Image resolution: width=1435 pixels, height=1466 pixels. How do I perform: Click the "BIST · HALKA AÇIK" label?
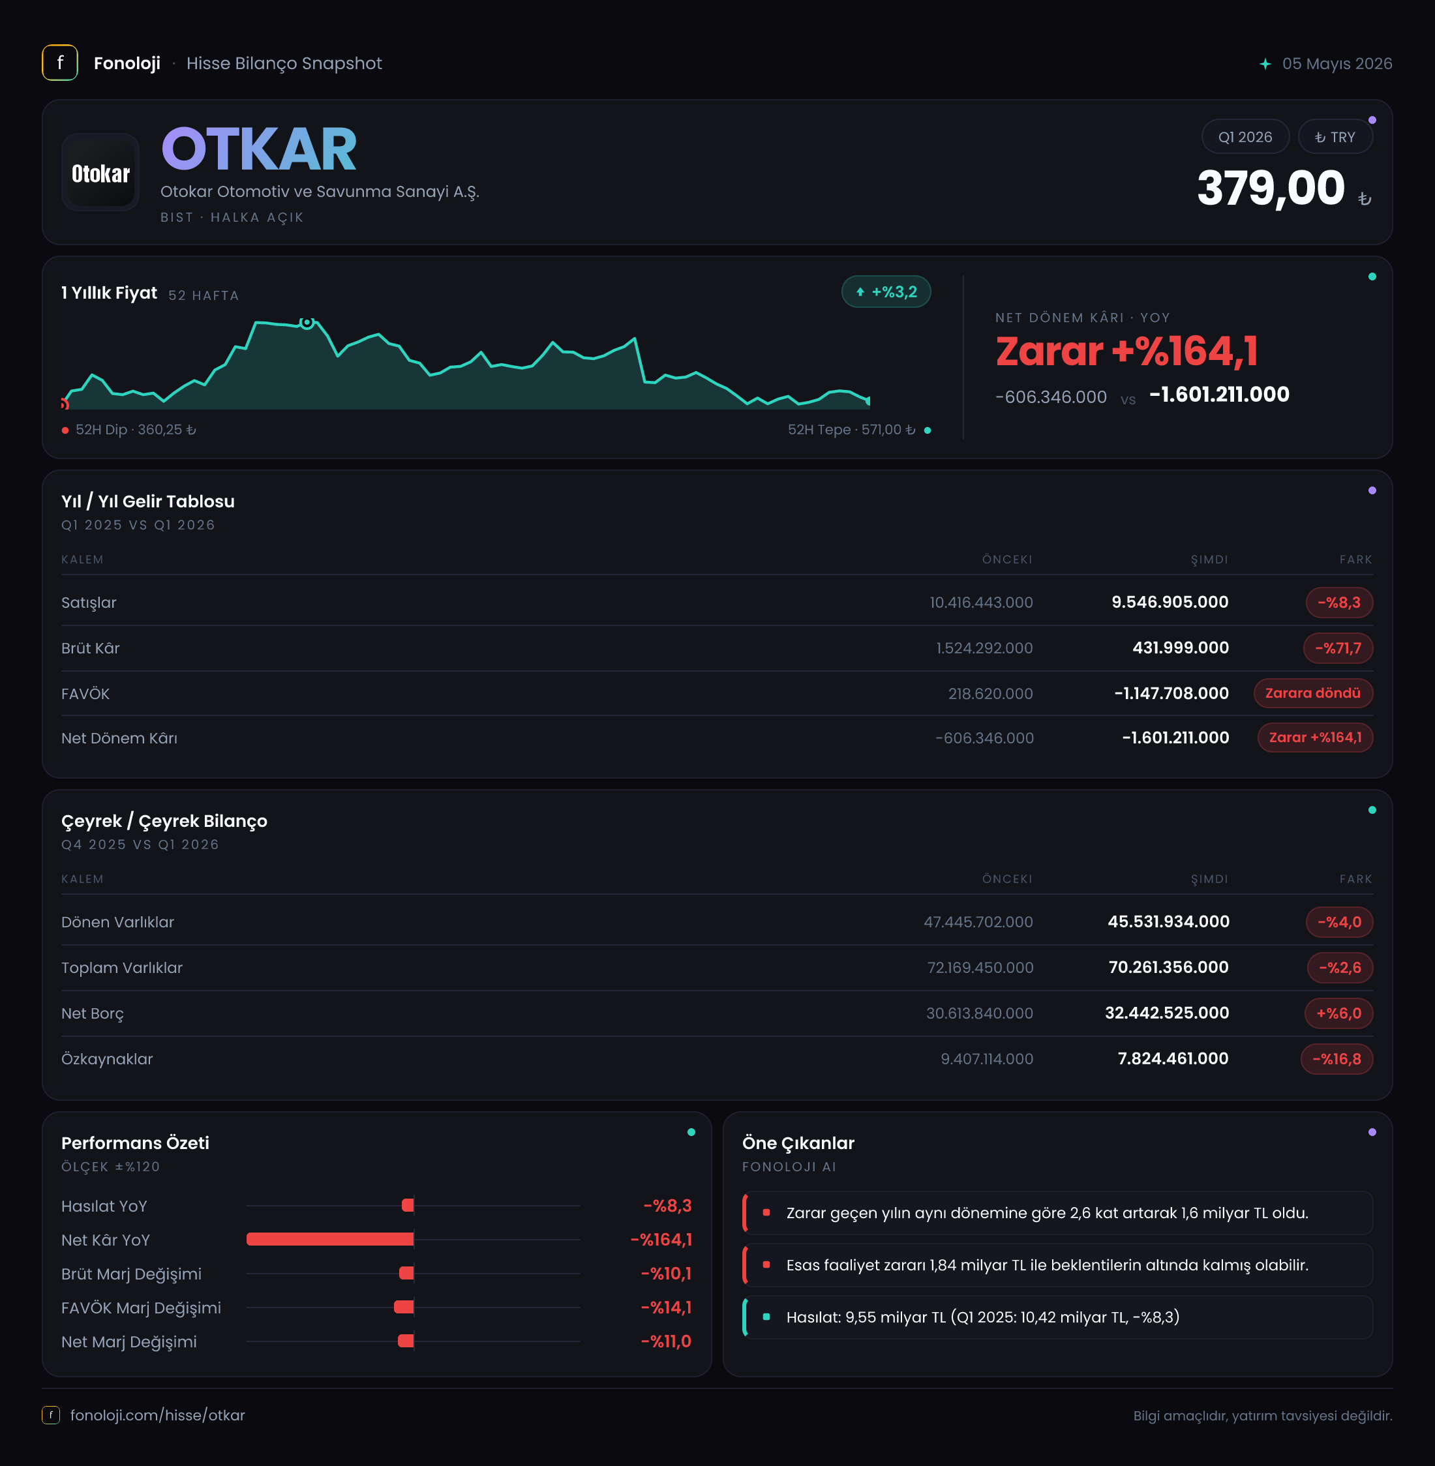[x=232, y=217]
